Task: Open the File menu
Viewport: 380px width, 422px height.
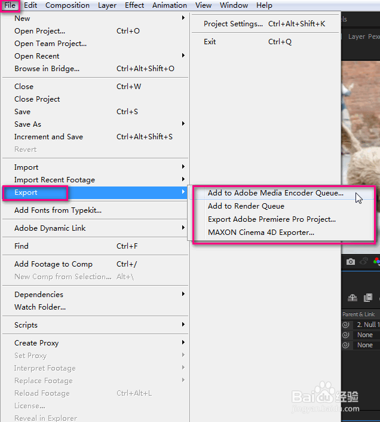Action: (x=10, y=5)
